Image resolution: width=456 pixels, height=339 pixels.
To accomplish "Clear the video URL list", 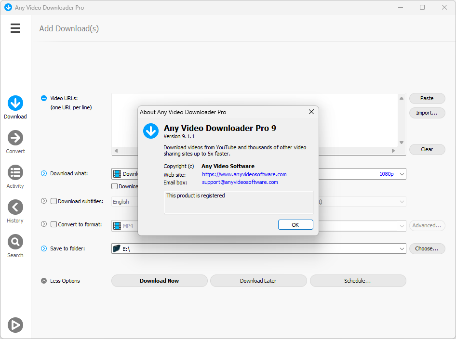I will point(427,149).
